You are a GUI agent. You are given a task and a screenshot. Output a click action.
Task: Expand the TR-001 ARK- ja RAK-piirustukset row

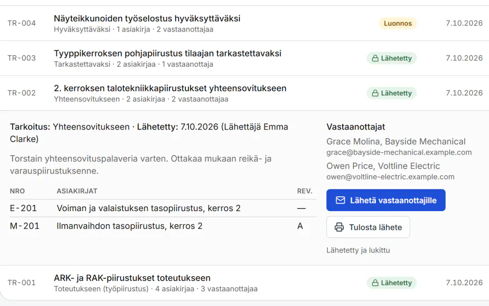244,283
